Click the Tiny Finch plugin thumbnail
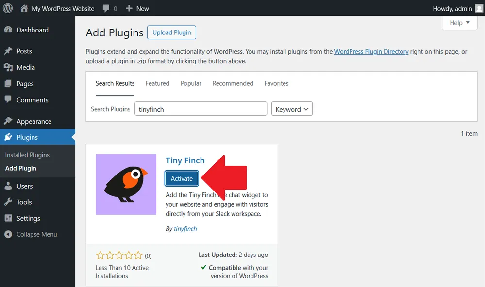The width and height of the screenshot is (485, 287). [x=126, y=184]
